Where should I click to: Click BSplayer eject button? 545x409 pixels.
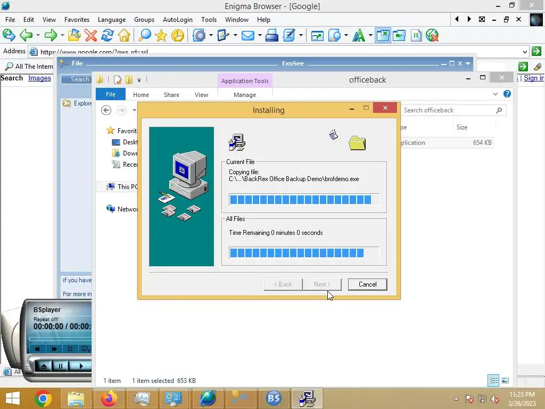[x=44, y=366]
